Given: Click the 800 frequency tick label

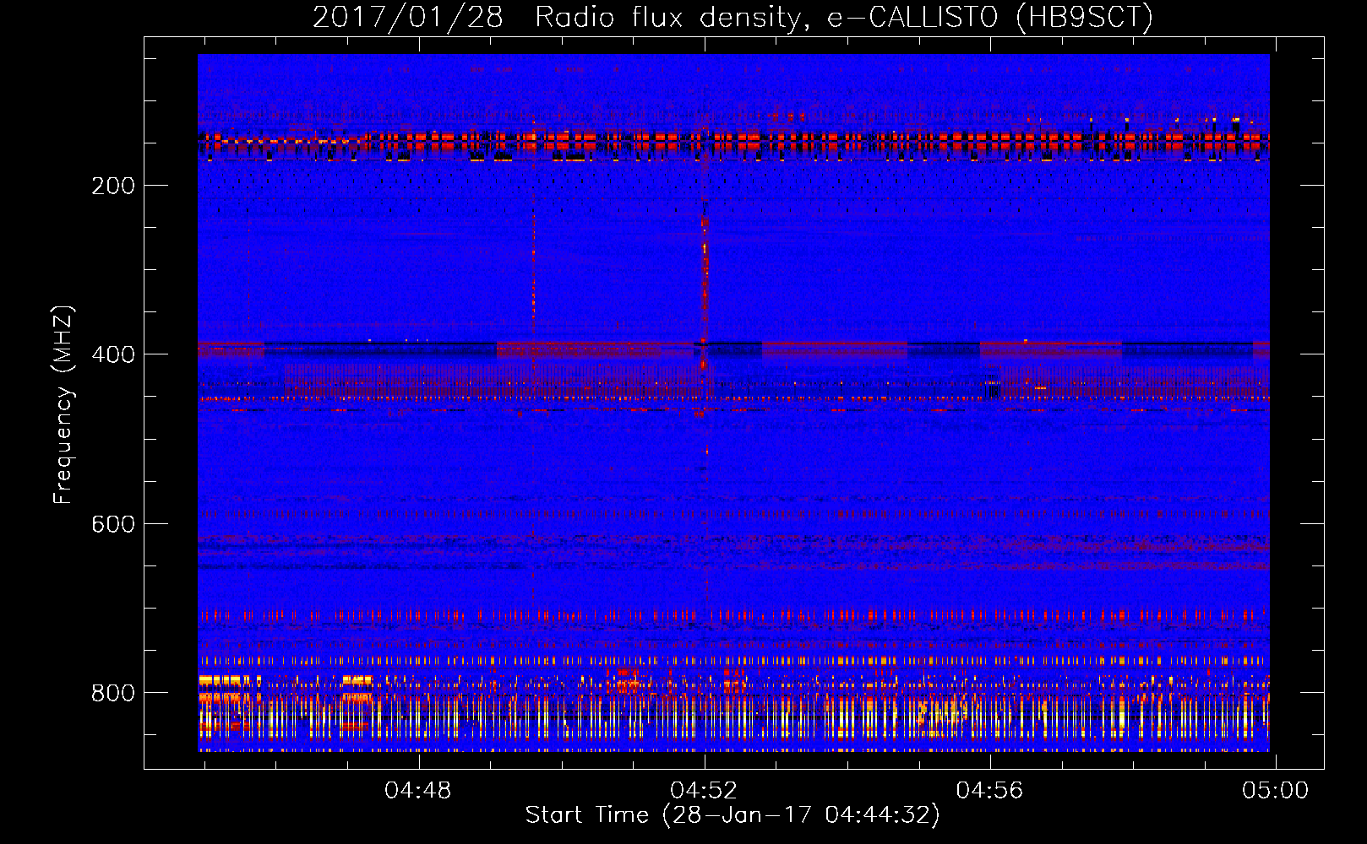Looking at the screenshot, I should point(113,693).
